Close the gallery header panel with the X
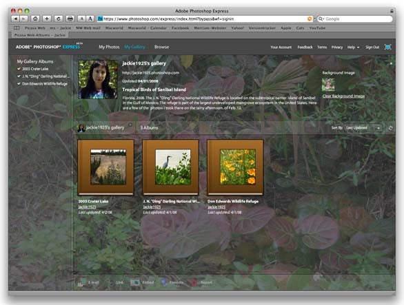The image size is (404, 305). [391, 63]
